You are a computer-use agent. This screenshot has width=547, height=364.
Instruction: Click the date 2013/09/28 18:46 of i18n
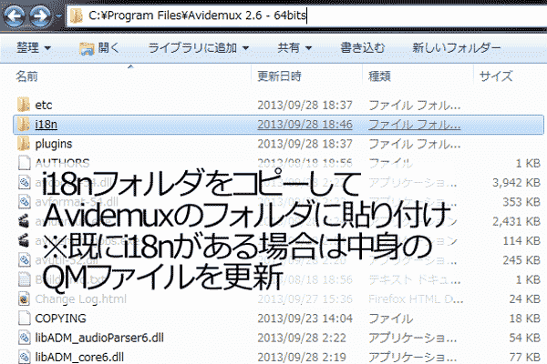304,125
